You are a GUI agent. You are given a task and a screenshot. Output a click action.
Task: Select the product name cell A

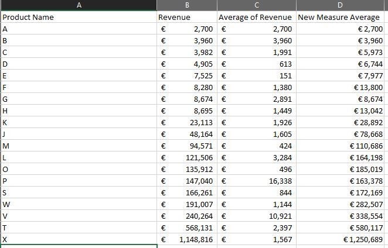click(x=79, y=29)
